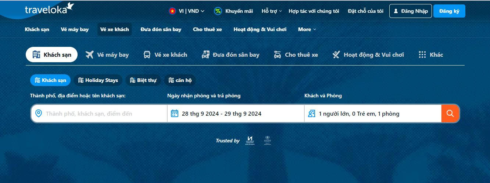This screenshot has height=183, width=490.
Task: Click the car icon of Cho thuê xe tab
Action: [278, 55]
